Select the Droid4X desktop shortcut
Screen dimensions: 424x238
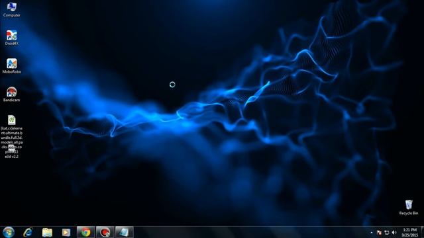coord(12,38)
